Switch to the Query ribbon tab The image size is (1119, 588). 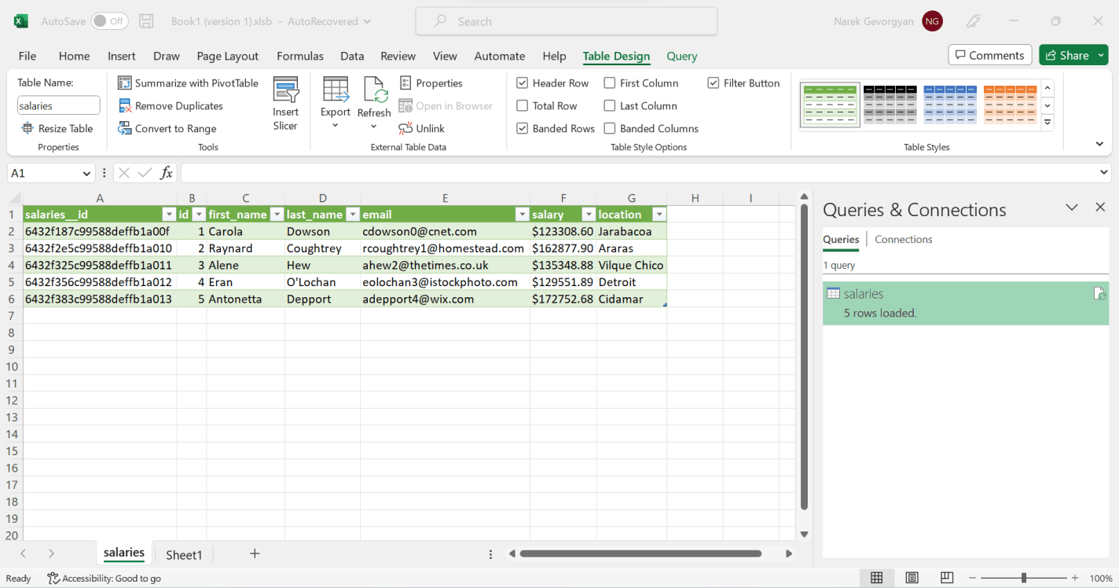click(681, 56)
